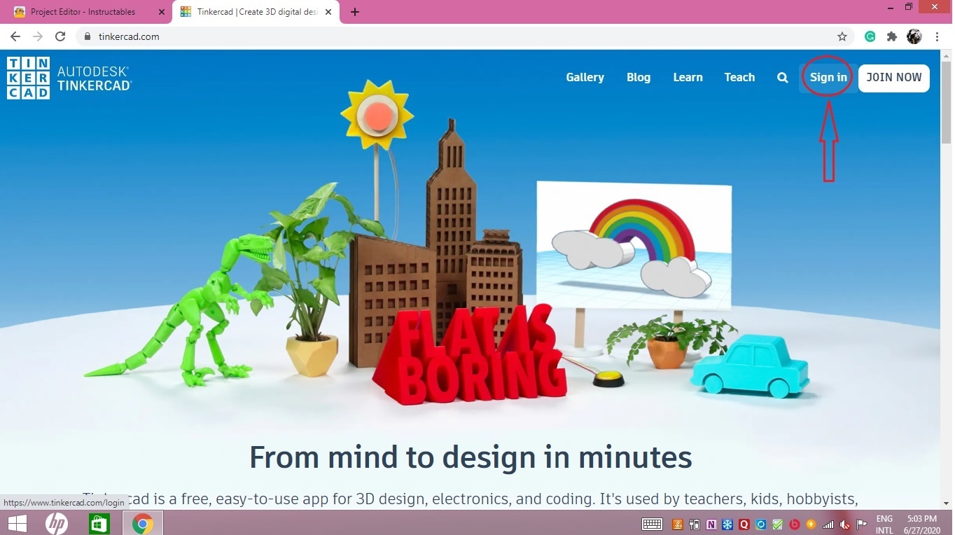The image size is (955, 535).
Task: Click the Chrome profile avatar
Action: [914, 36]
